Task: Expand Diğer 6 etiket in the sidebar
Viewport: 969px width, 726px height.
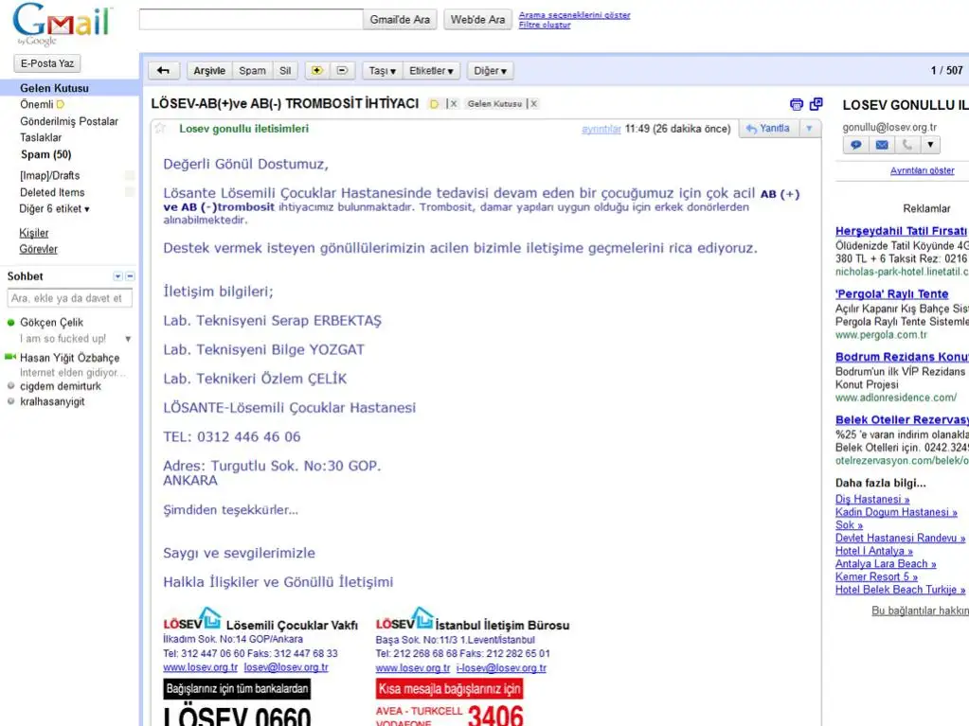Action: 54,208
